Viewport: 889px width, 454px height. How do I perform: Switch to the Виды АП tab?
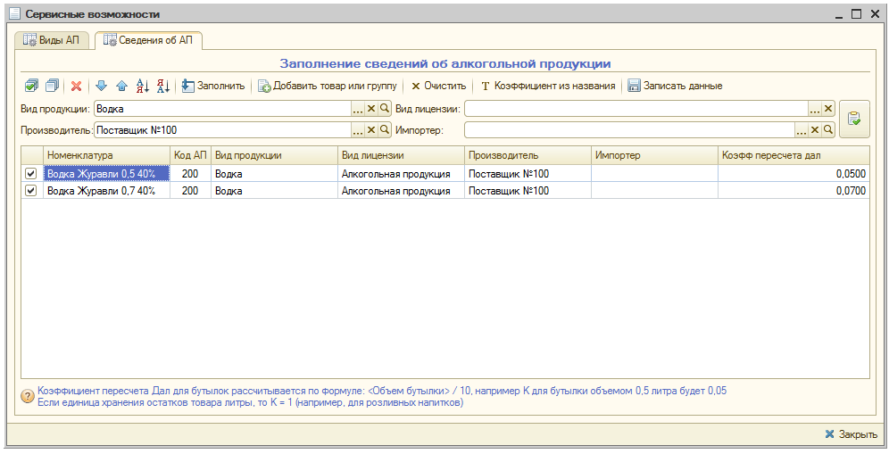[51, 41]
